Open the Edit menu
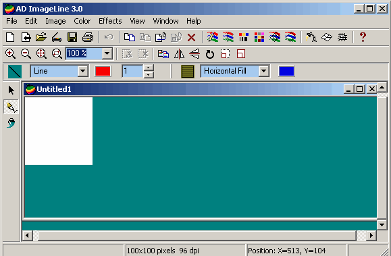Image resolution: width=391 pixels, height=256 pixels. point(31,21)
